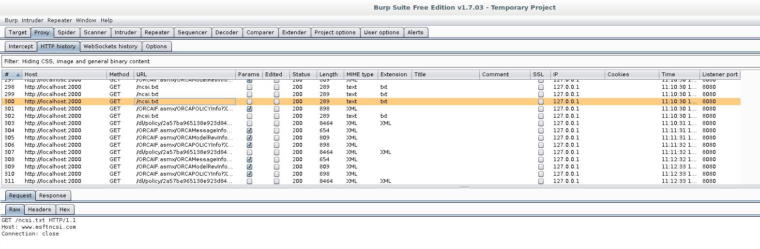The image size is (760, 249).
Task: Click the split pane divider handle
Action: point(464,187)
